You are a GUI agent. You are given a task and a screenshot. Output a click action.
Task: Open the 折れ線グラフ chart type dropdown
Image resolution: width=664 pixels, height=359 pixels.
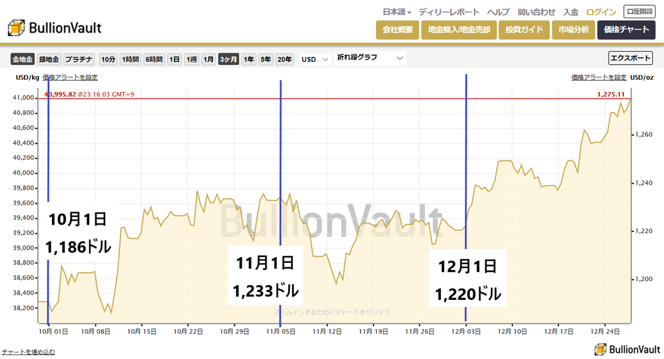[x=370, y=58]
